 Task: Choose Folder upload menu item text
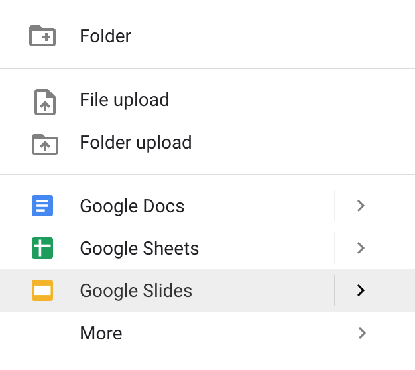[x=136, y=143]
